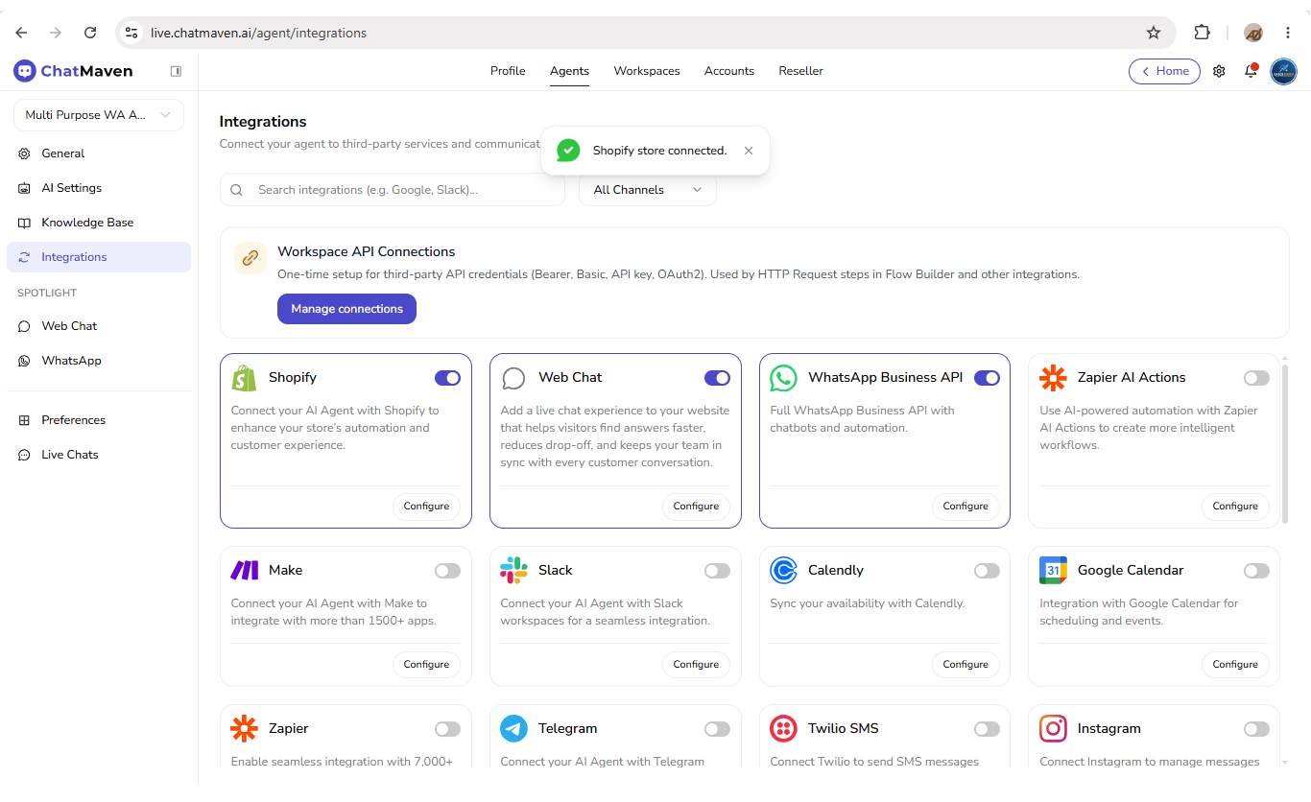Open notifications bell

(1251, 71)
